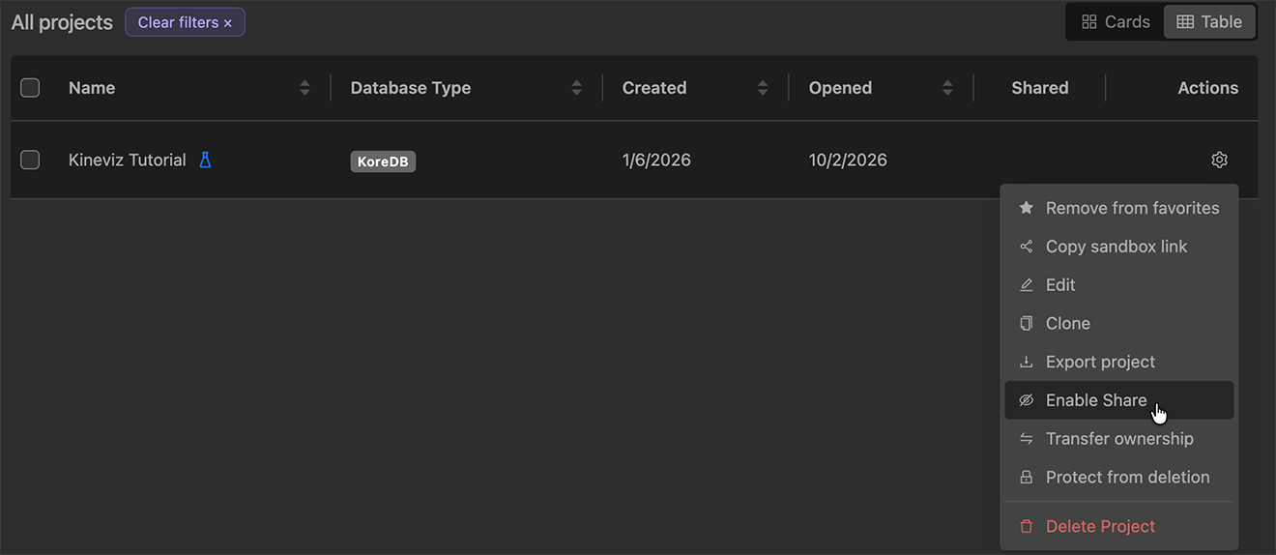Clear filters using the purple button
Screen dimensions: 1276x555
185,22
